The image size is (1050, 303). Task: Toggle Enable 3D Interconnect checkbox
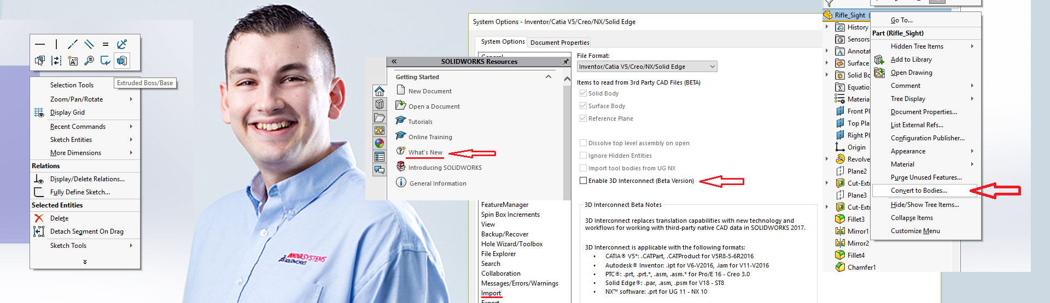point(583,181)
